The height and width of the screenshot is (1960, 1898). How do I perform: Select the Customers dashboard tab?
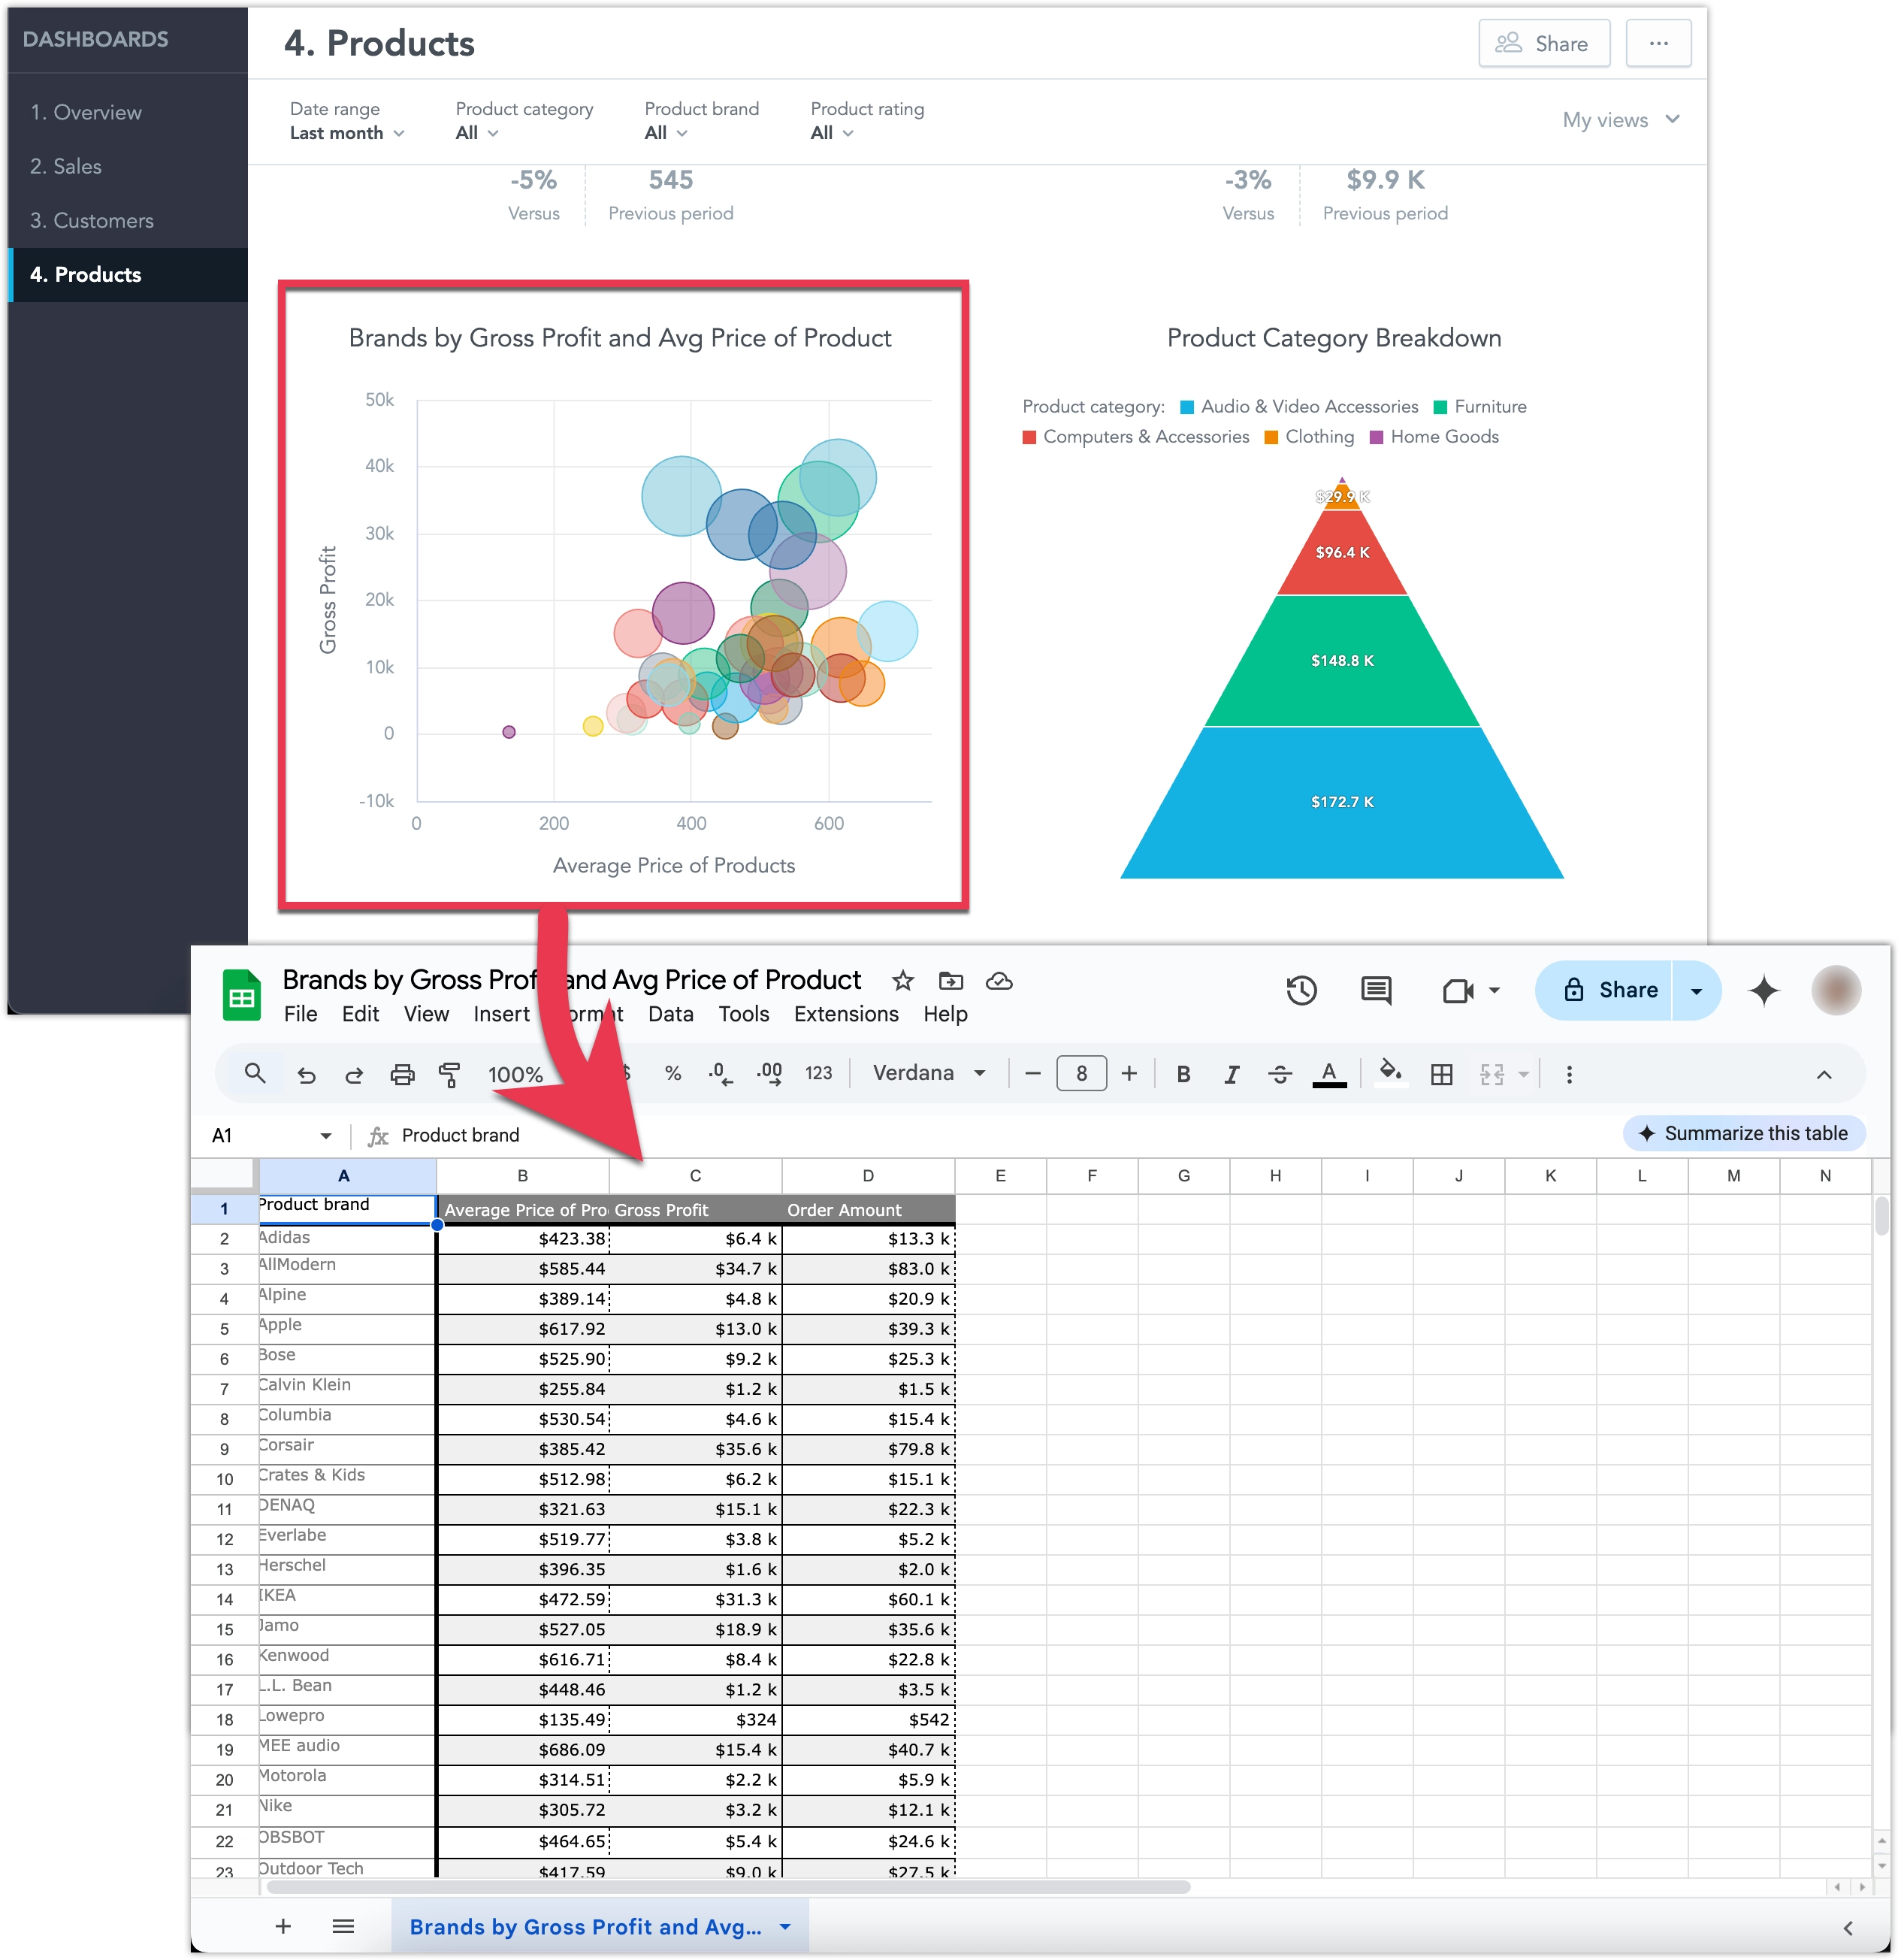pos(92,220)
